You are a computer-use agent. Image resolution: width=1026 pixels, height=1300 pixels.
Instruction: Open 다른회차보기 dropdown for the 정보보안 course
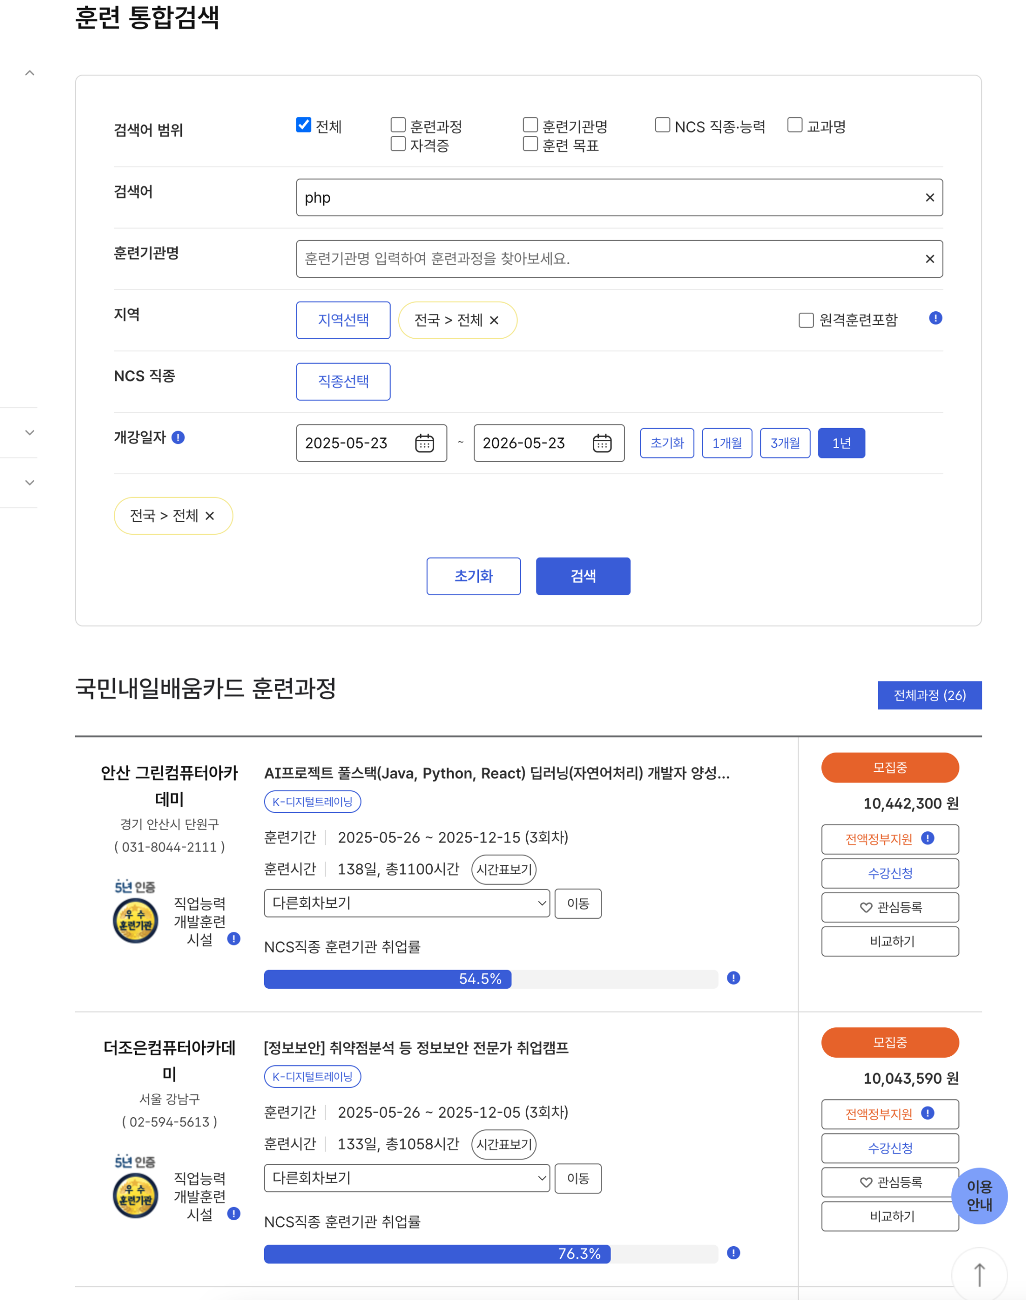coord(406,1178)
